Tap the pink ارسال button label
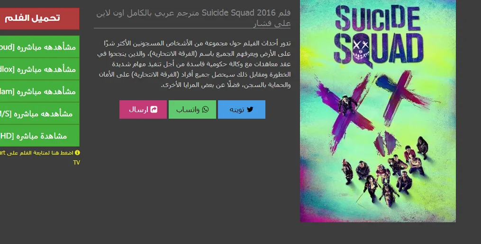Viewport: 481px width, 244px height. click(x=138, y=110)
